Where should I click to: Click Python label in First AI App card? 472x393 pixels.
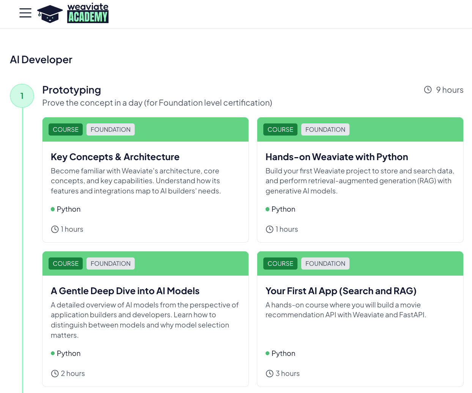tap(283, 354)
